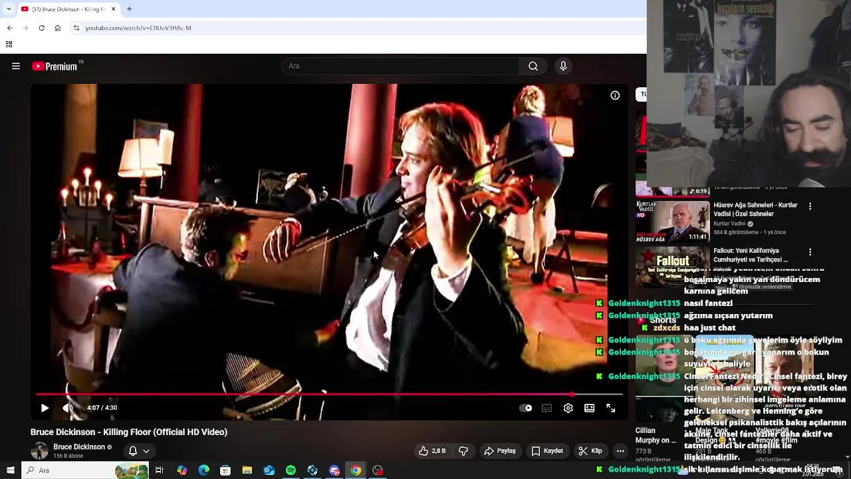
Task: Save video using Kaydet button
Action: point(547,451)
